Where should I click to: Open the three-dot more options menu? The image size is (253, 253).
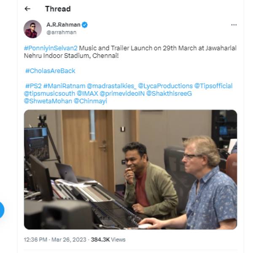click(234, 25)
